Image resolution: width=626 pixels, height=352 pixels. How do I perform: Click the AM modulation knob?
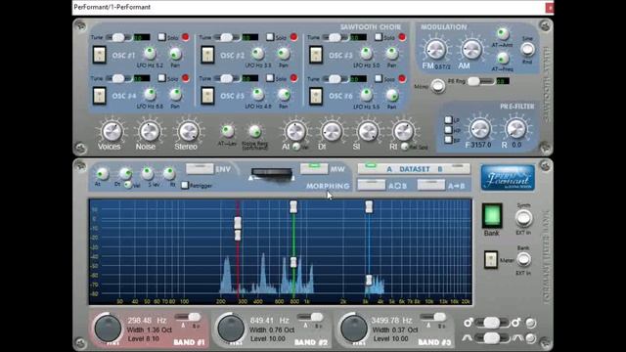[471, 50]
